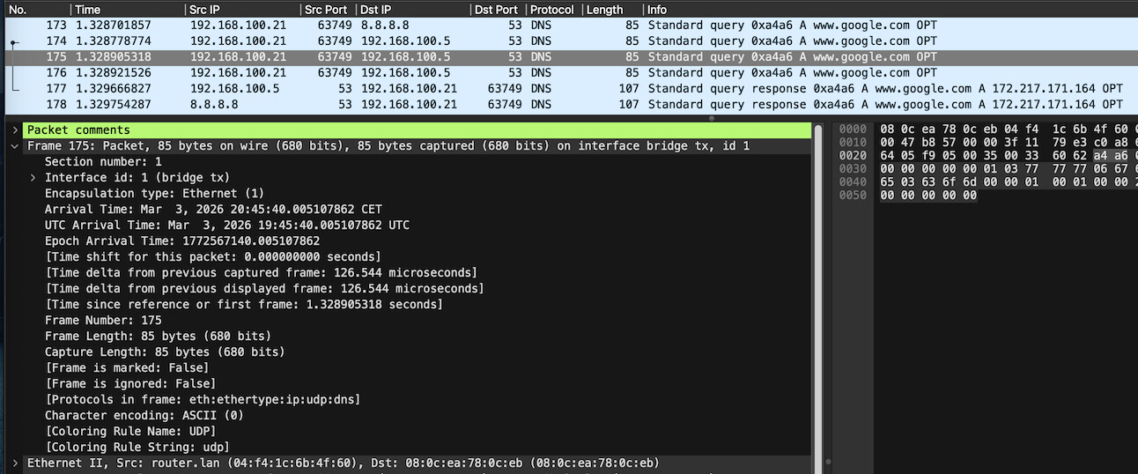The height and width of the screenshot is (474, 1138).
Task: Collapse the Frame 175 tree node
Action: (x=14, y=146)
